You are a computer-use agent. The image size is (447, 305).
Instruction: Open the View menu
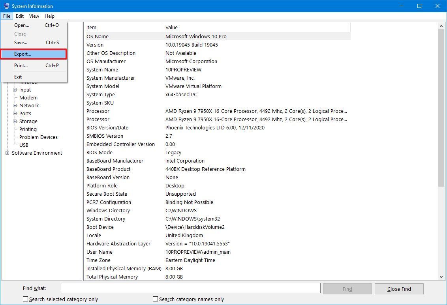point(34,16)
